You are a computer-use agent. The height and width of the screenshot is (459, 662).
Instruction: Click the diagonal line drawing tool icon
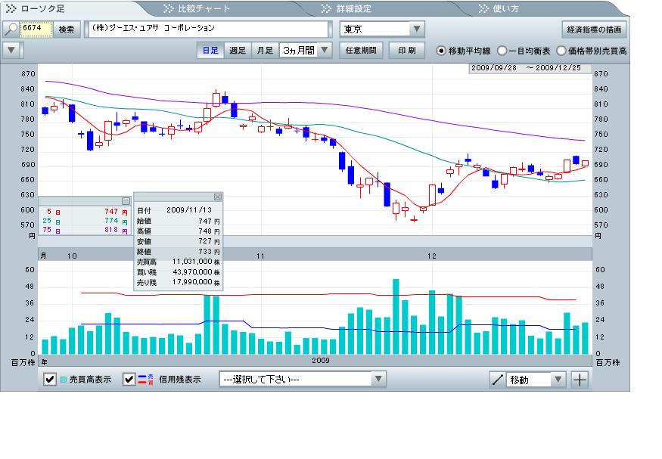pyautogui.click(x=497, y=380)
